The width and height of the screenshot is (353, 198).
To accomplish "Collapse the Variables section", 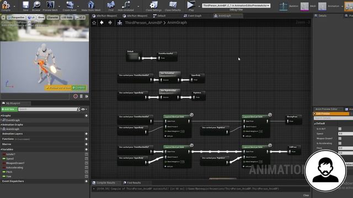I will tap(1, 149).
